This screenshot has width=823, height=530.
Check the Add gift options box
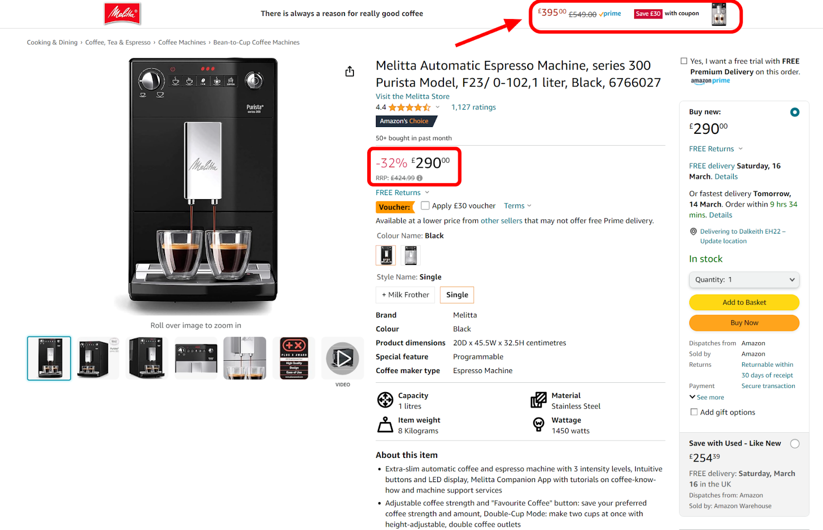694,412
